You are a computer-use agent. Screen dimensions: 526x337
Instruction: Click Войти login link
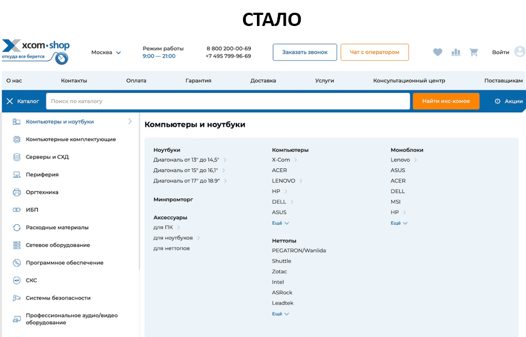click(x=501, y=53)
